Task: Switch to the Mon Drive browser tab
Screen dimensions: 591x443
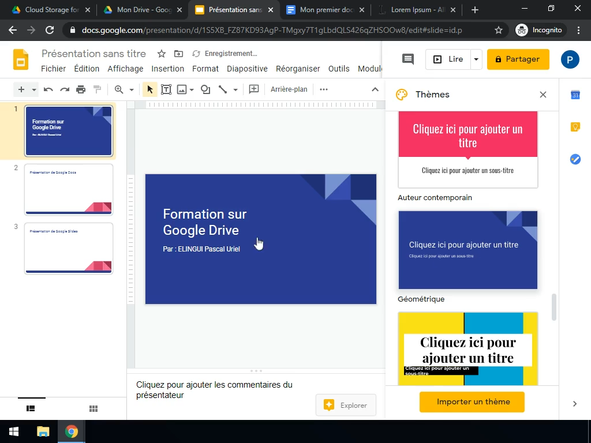Action: (x=144, y=10)
